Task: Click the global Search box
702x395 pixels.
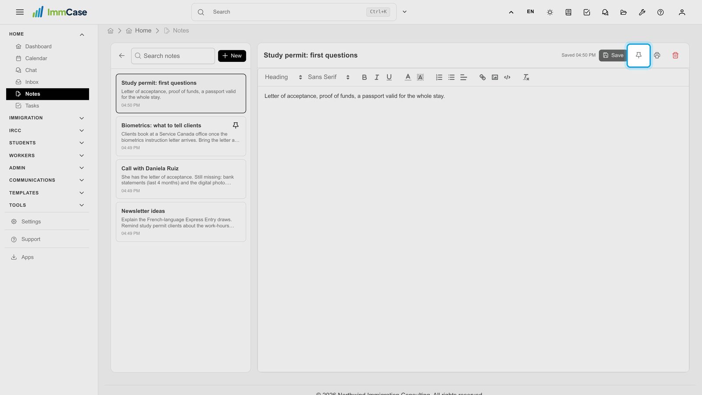Action: coord(294,12)
